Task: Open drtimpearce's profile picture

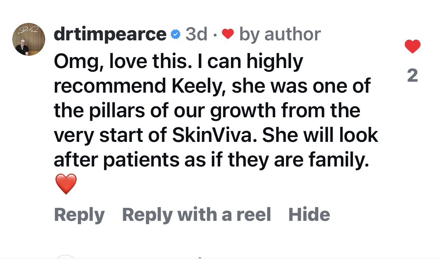Action: click(x=29, y=40)
